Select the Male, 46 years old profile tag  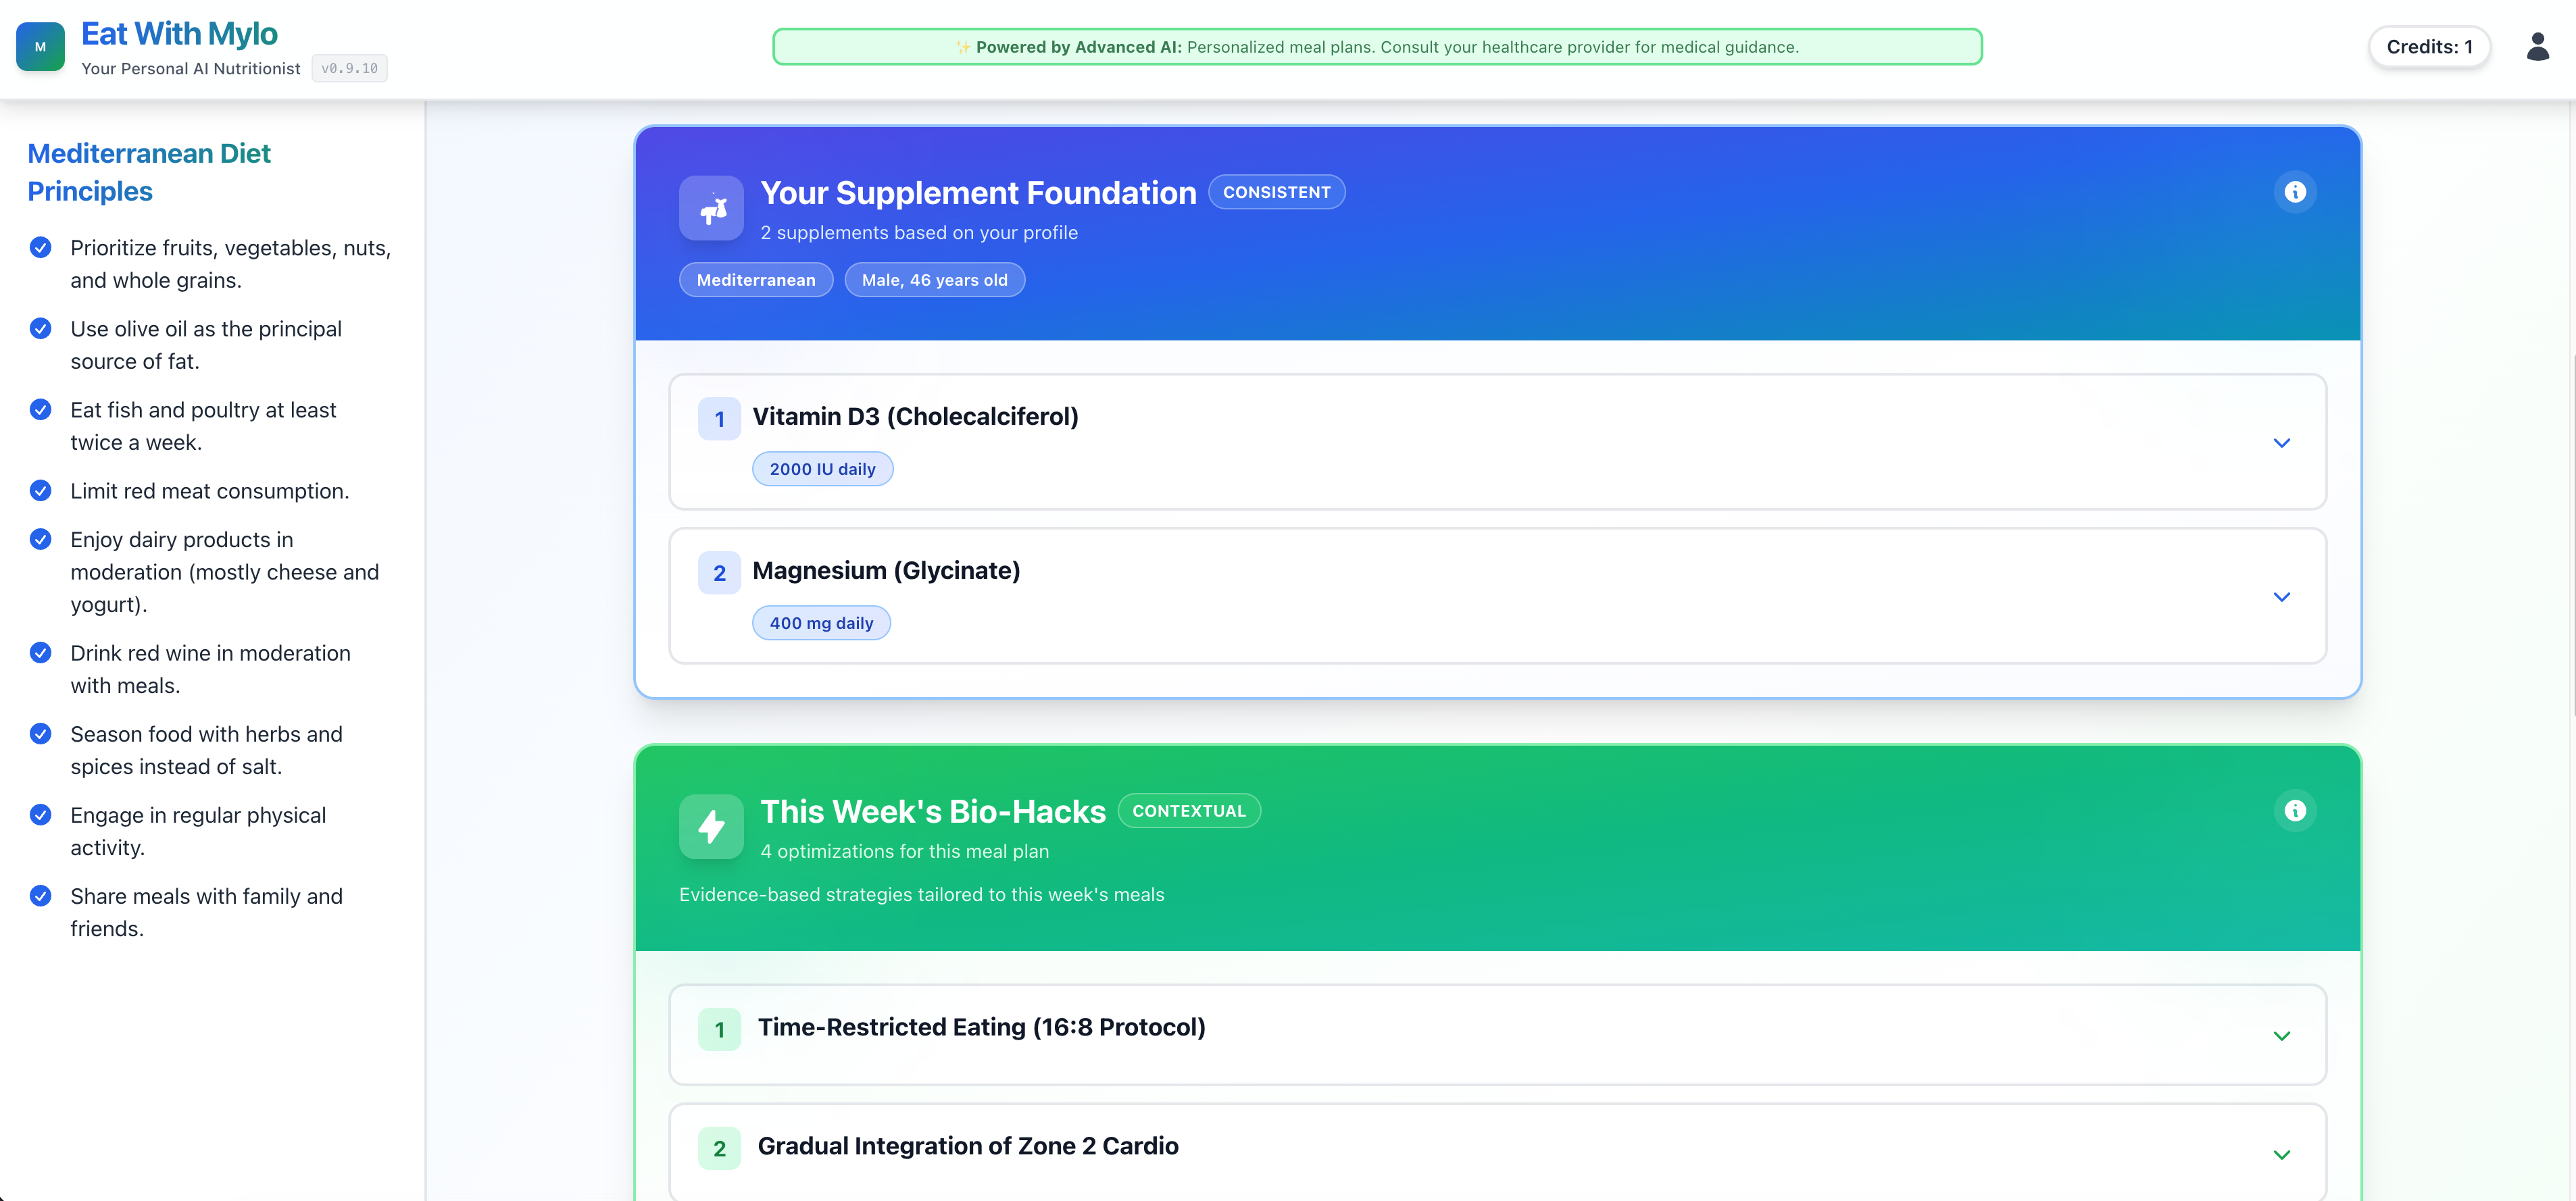934,280
